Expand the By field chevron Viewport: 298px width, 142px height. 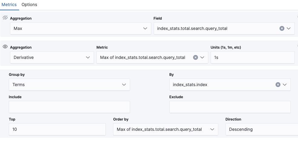pos(284,85)
